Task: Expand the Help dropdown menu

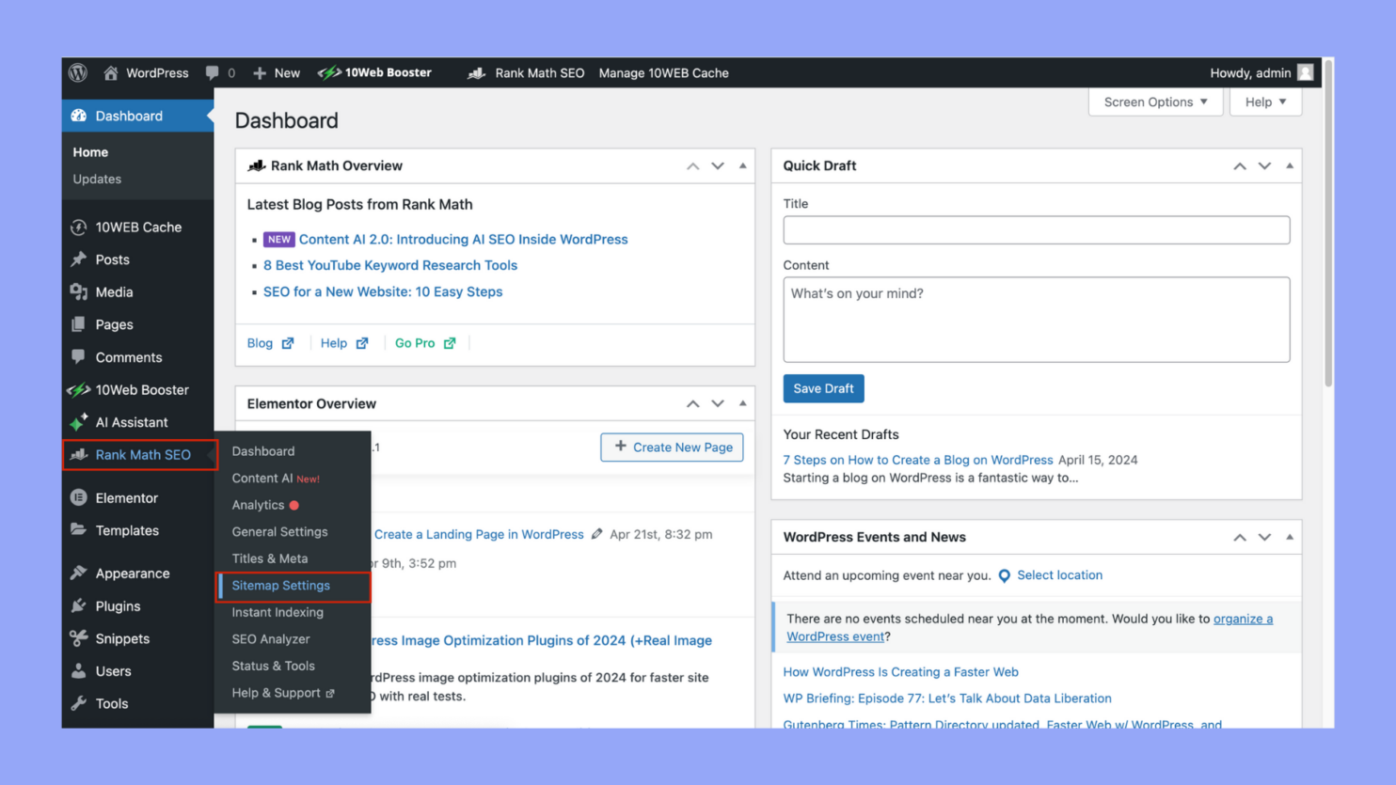Action: (x=1264, y=102)
